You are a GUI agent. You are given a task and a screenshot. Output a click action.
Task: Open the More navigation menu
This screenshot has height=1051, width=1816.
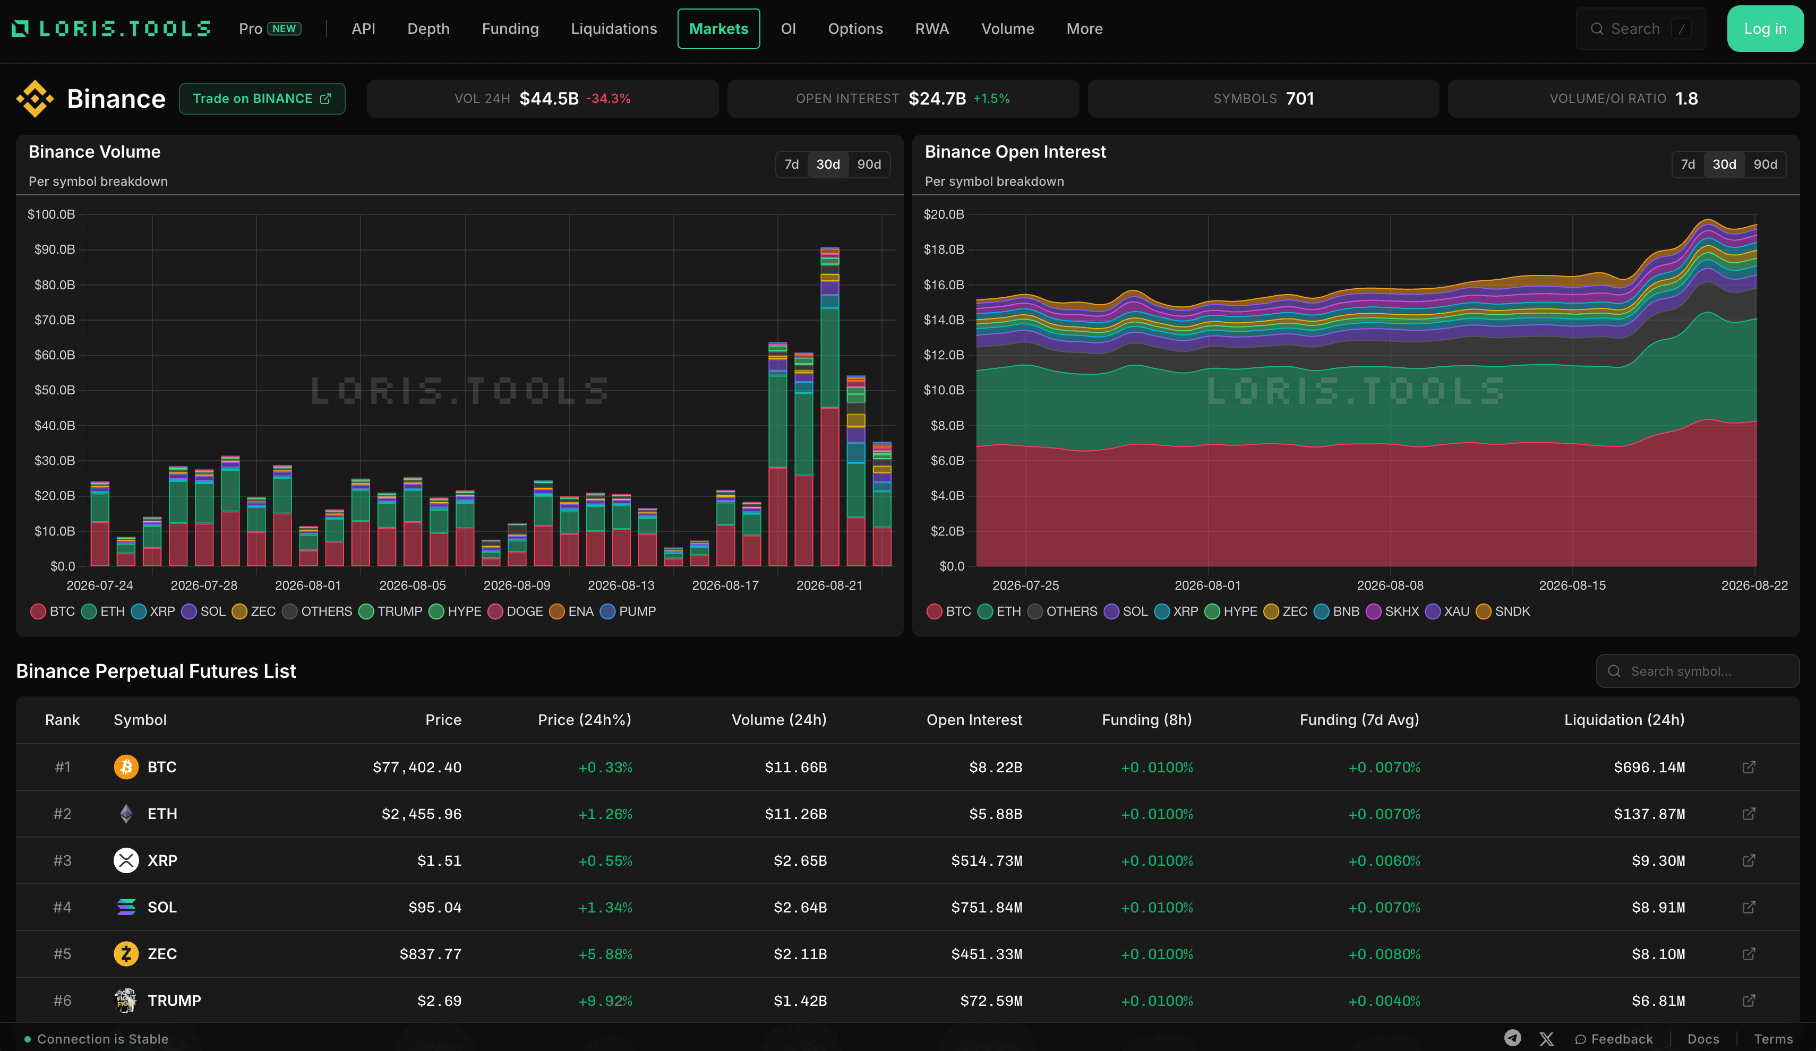(1084, 29)
